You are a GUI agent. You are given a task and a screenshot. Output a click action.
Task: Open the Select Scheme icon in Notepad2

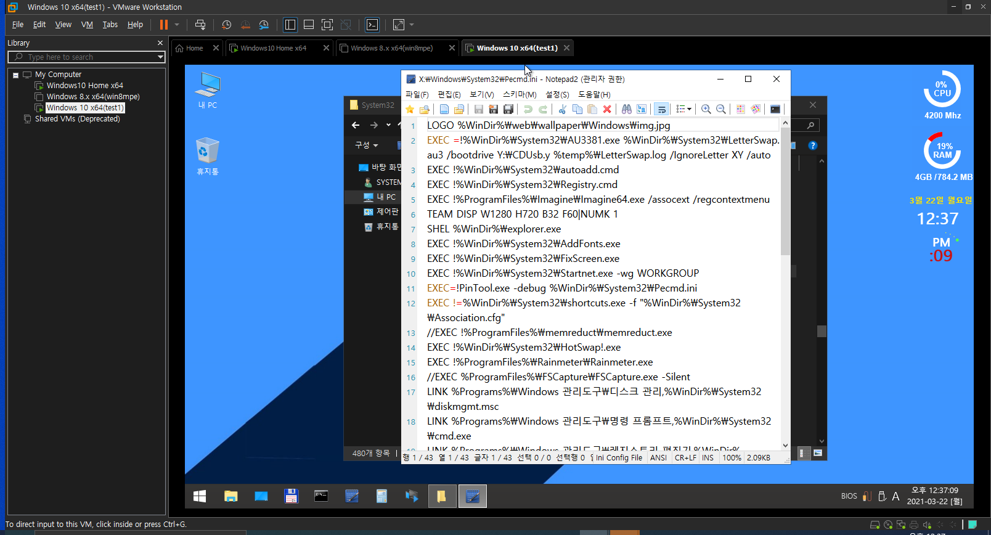(741, 109)
